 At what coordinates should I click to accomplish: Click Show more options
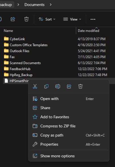coord(69,156)
